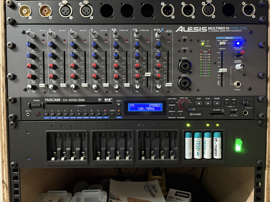Click the Tascam BACK button
The width and height of the screenshot is (270, 202).
pyautogui.click(x=181, y=114)
